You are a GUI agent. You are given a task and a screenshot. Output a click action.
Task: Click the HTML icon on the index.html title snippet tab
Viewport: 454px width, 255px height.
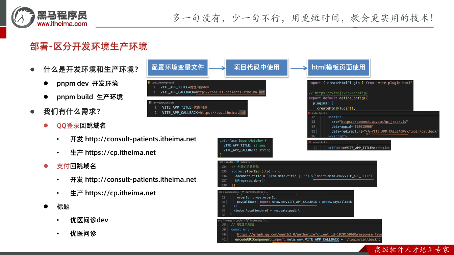[310, 142]
